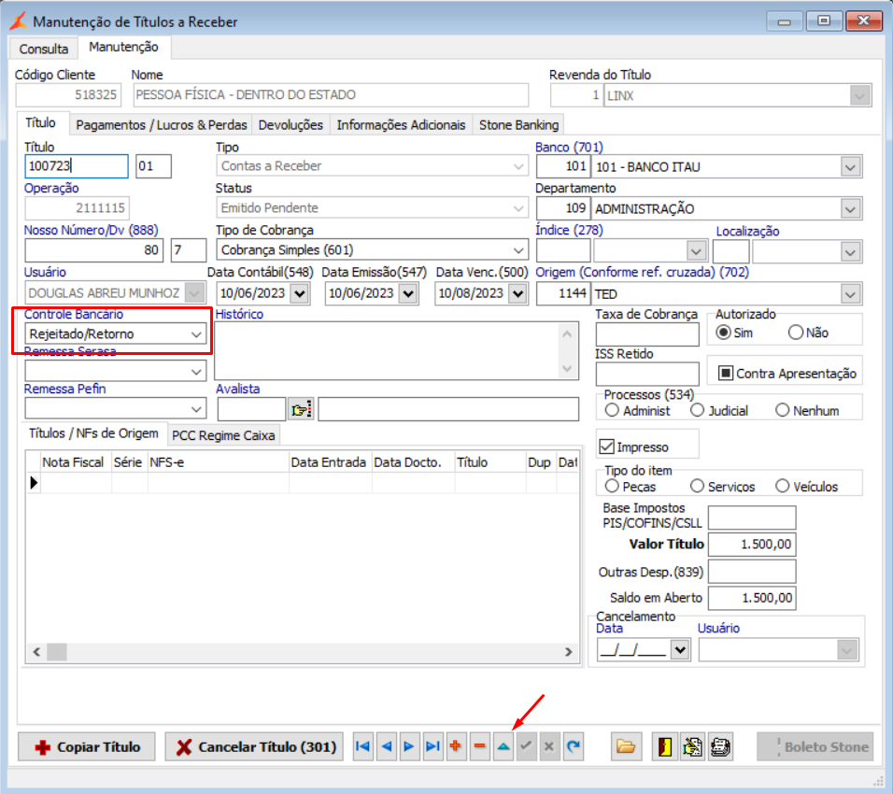Toggle the Impresso checkbox
Image resolution: width=893 pixels, height=794 pixels.
click(607, 447)
